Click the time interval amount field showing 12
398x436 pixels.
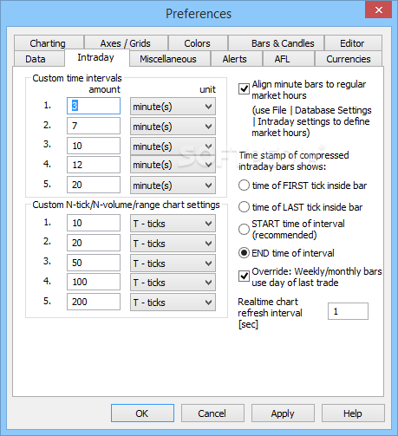point(94,165)
